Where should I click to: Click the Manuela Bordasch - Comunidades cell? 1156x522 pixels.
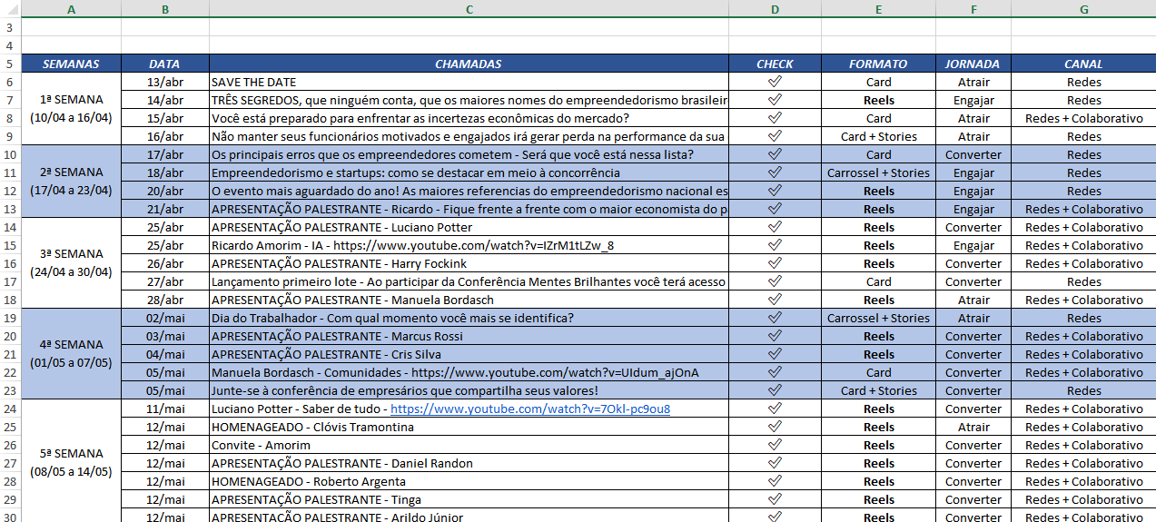point(469,372)
